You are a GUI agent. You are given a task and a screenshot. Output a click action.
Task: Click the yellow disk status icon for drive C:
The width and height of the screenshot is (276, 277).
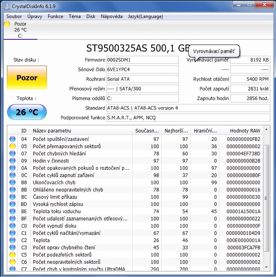pyautogui.click(x=7, y=24)
